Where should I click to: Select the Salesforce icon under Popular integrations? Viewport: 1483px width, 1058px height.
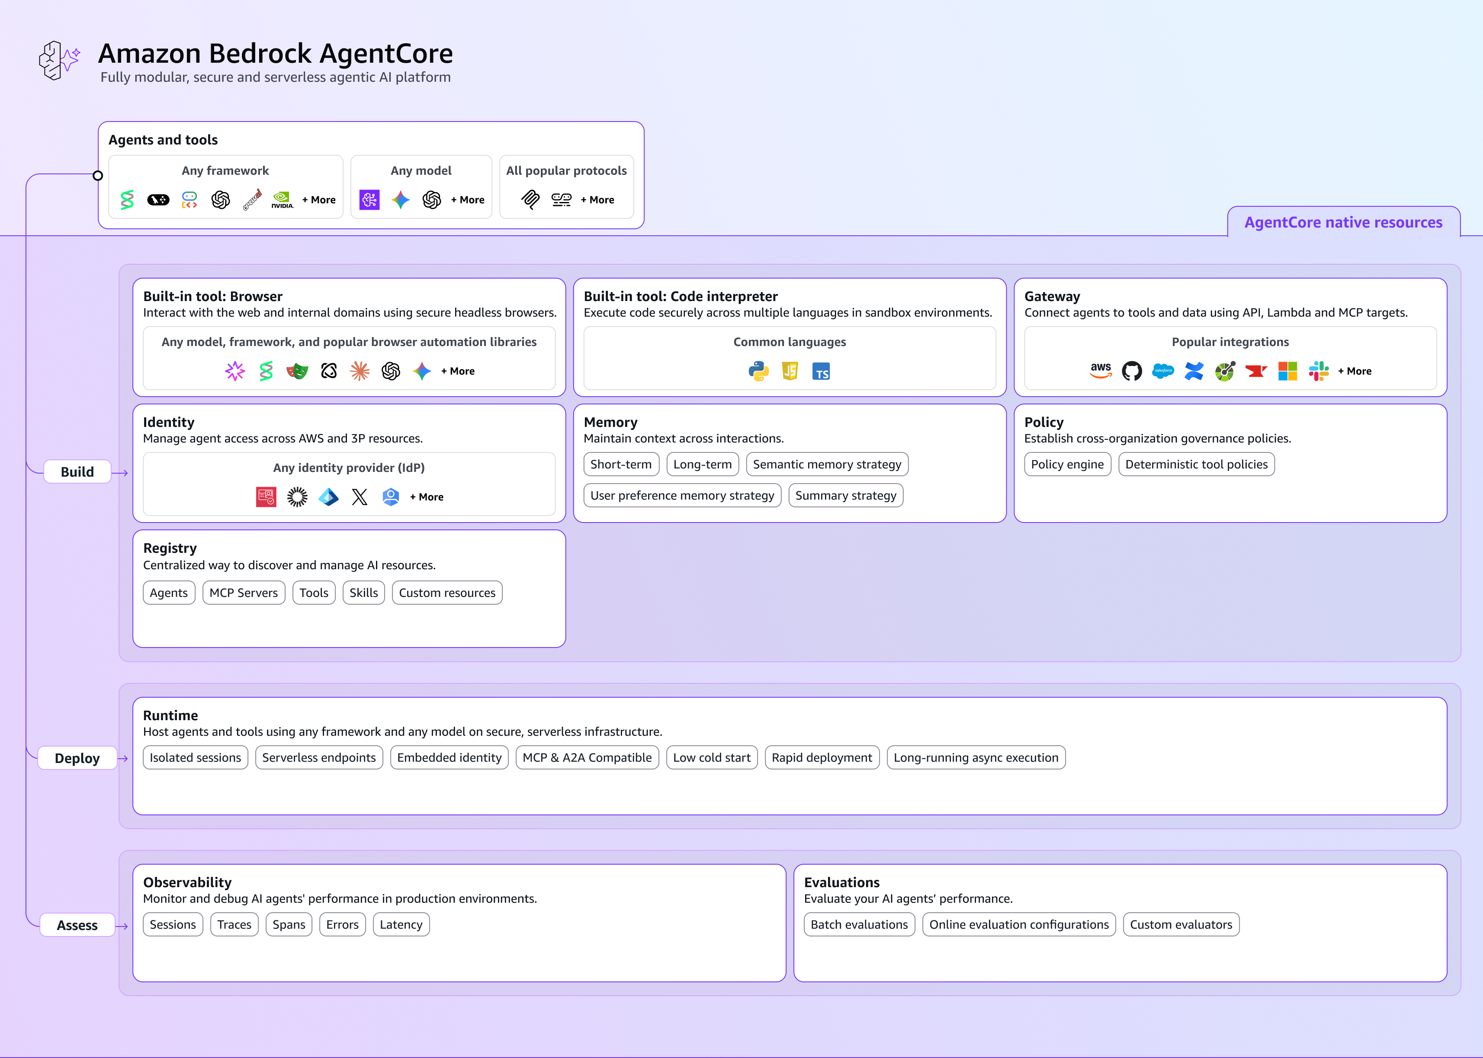coord(1163,371)
